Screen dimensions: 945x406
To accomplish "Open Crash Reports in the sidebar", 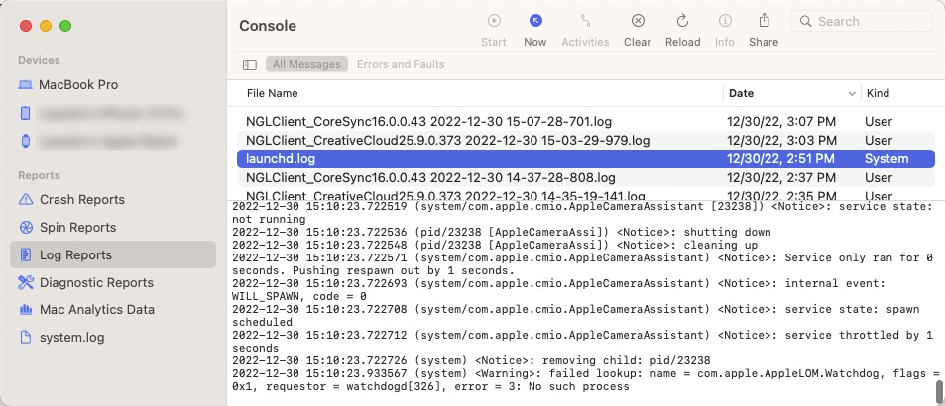I will coord(81,199).
